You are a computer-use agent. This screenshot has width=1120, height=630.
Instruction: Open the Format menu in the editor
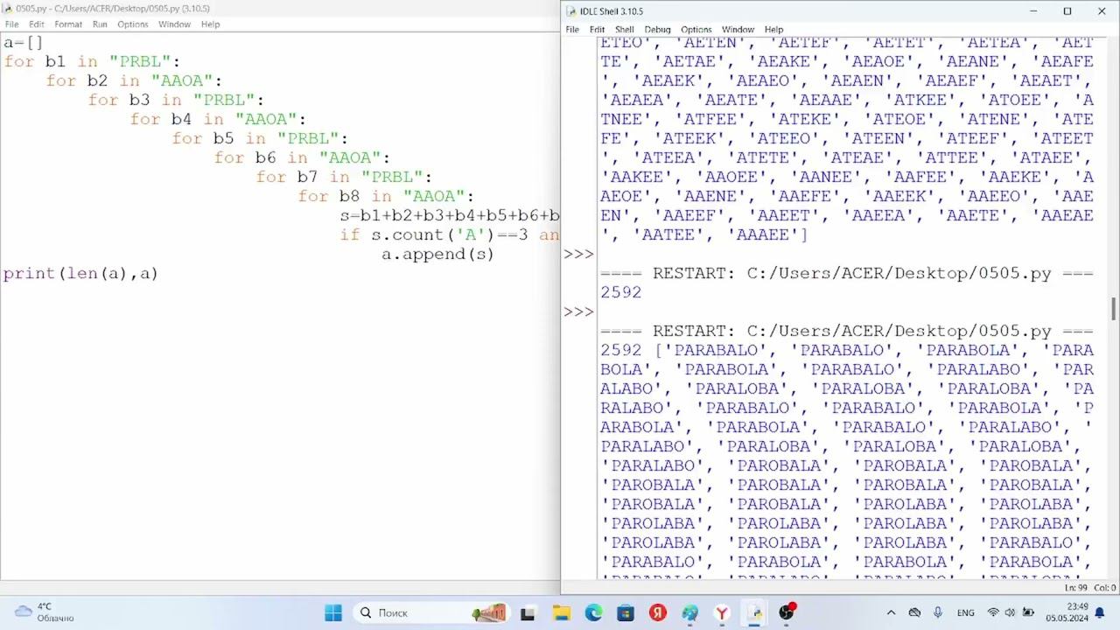(68, 24)
